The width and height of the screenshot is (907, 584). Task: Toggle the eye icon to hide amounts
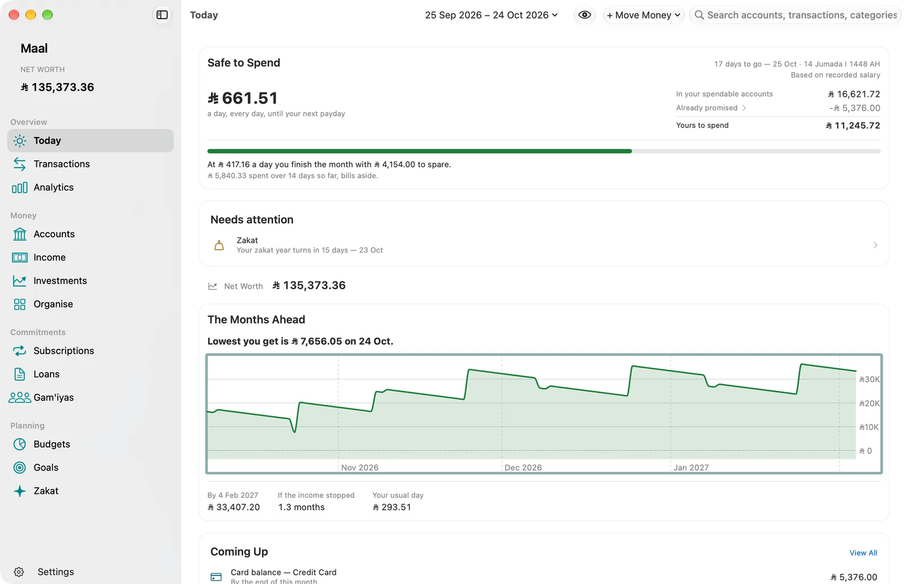(x=584, y=15)
